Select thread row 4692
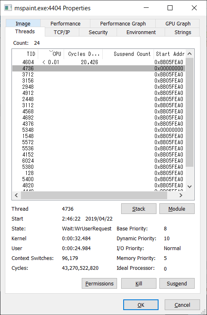Image resolution: width=207 pixels, height=315 pixels. tap(99, 117)
